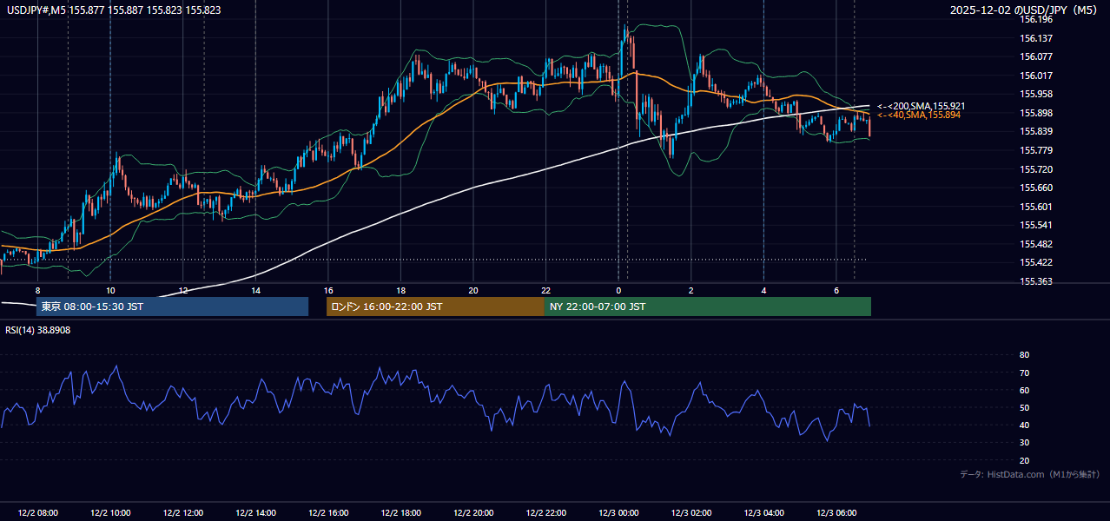Image resolution: width=1110 pixels, height=521 pixels.
Task: Click RSI scale value 50
Action: (x=1025, y=407)
